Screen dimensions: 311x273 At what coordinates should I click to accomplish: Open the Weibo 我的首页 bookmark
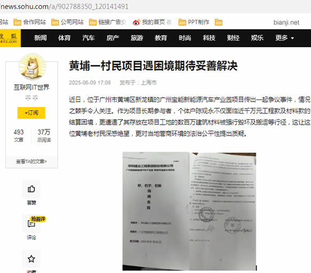pyautogui.click(x=152, y=22)
